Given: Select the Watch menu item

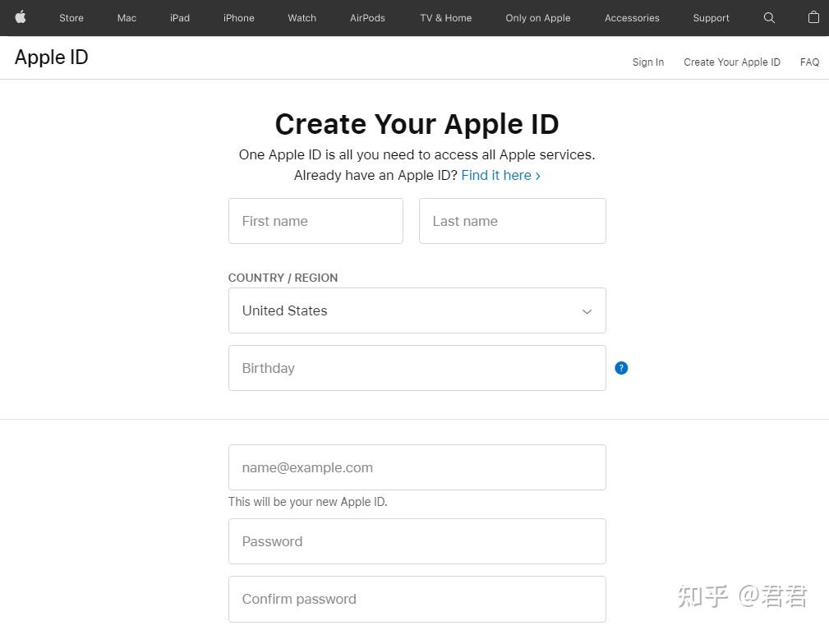Looking at the screenshot, I should click(x=301, y=17).
